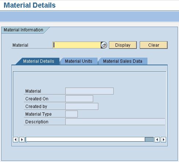Focus the yellow Material input field
The image size is (179, 162).
[77, 45]
